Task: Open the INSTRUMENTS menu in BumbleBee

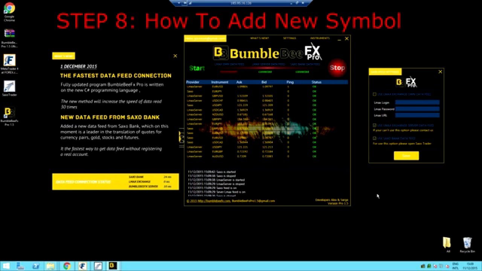Action: click(x=320, y=38)
